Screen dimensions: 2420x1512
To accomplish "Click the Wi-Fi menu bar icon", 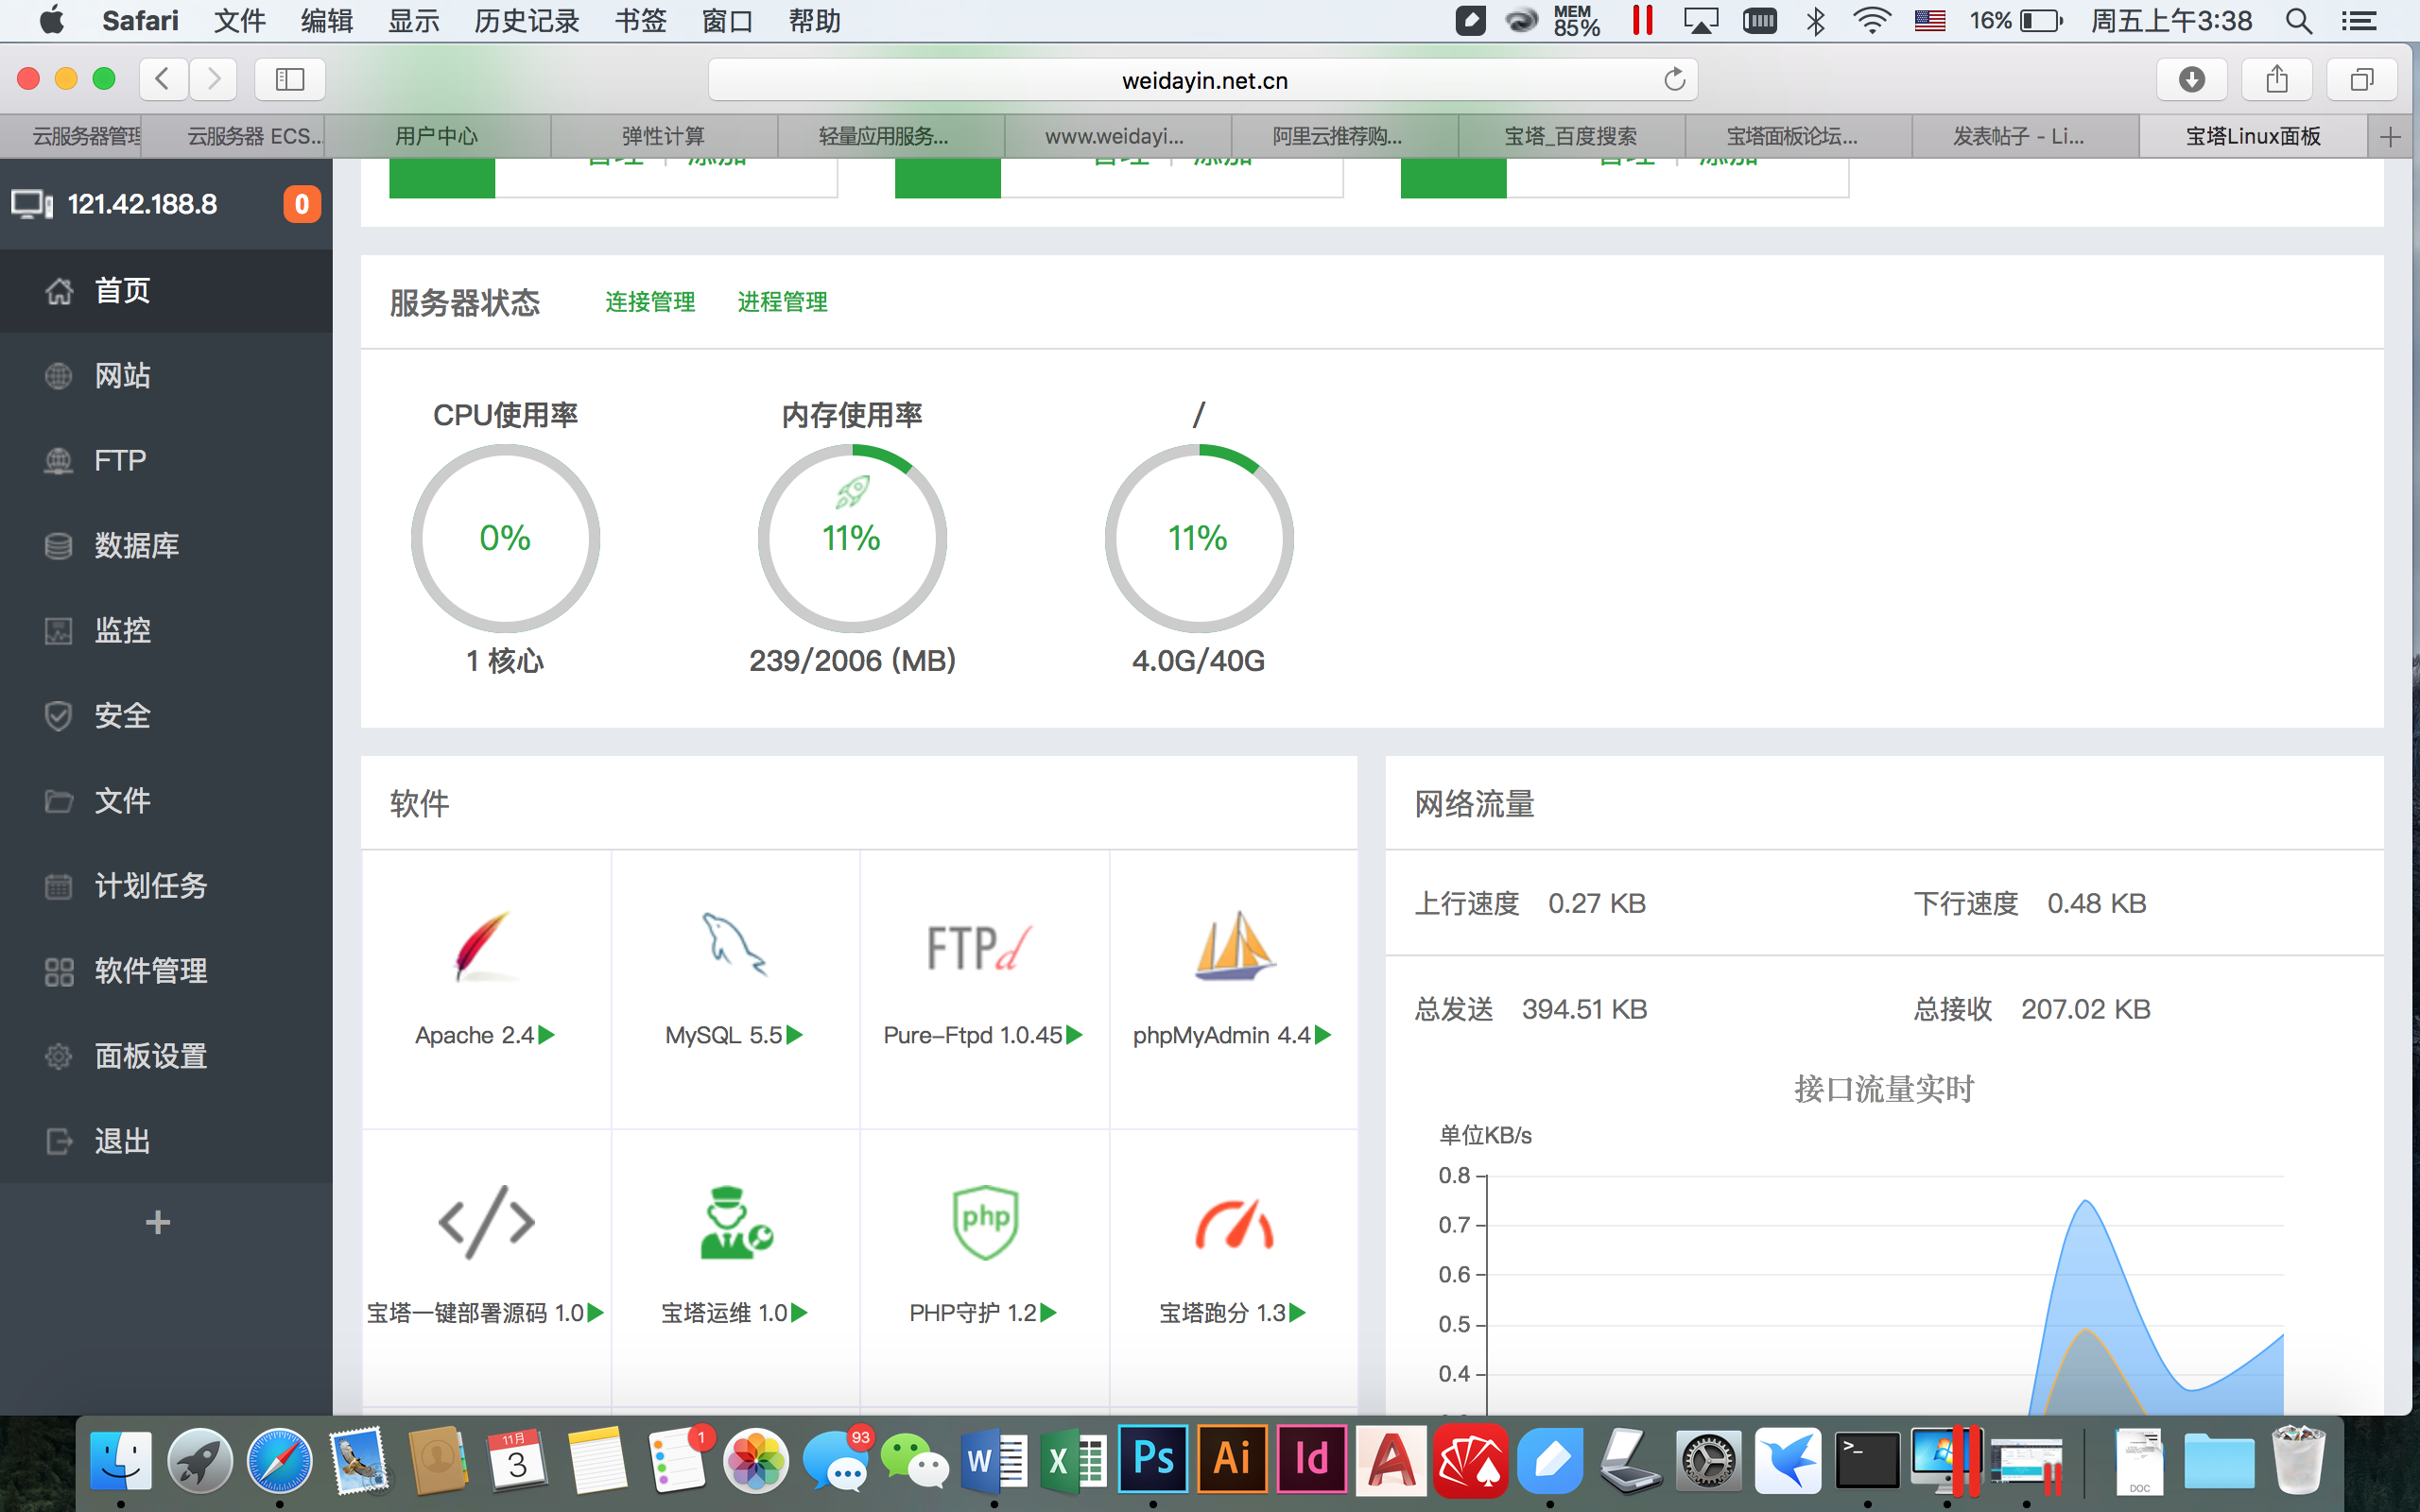I will [x=1870, y=21].
